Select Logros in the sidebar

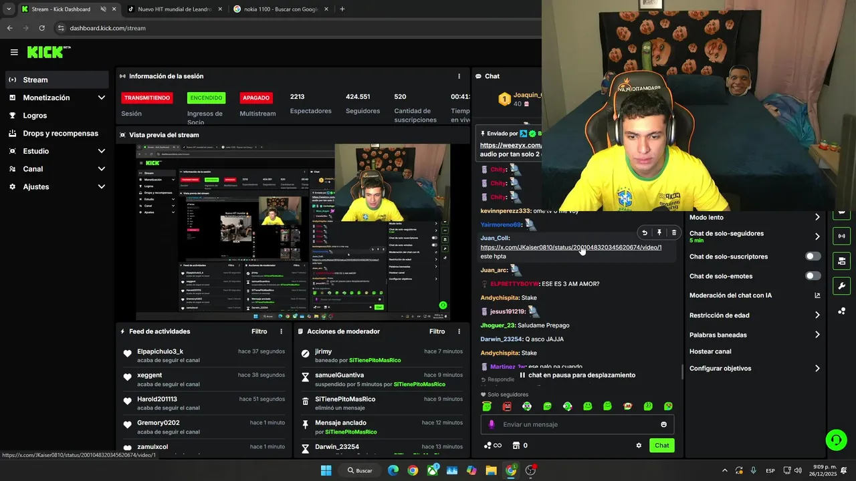(57, 116)
